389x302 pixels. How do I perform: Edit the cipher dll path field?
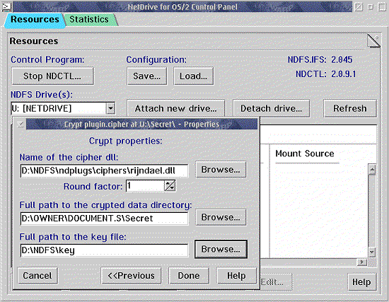tap(104, 170)
